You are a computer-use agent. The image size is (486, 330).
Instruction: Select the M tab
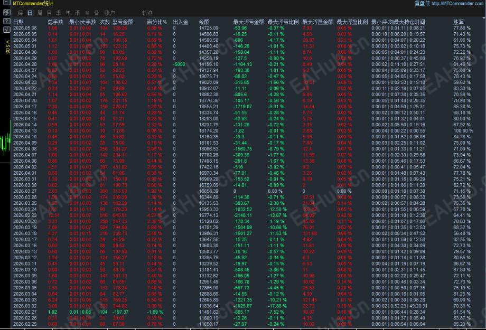click(87, 13)
